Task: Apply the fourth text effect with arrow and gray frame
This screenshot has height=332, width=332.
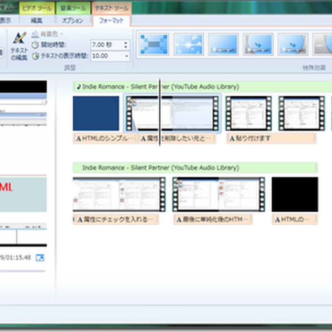Action: point(258,44)
